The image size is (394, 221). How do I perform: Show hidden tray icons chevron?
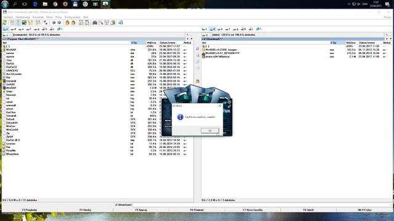coord(349,4)
